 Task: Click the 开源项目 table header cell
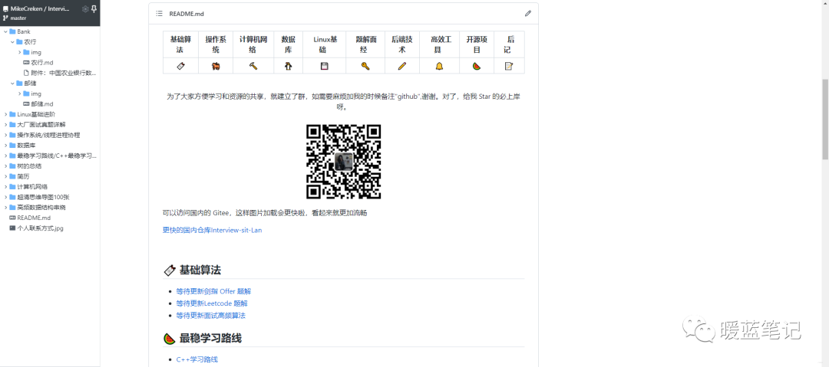477,44
